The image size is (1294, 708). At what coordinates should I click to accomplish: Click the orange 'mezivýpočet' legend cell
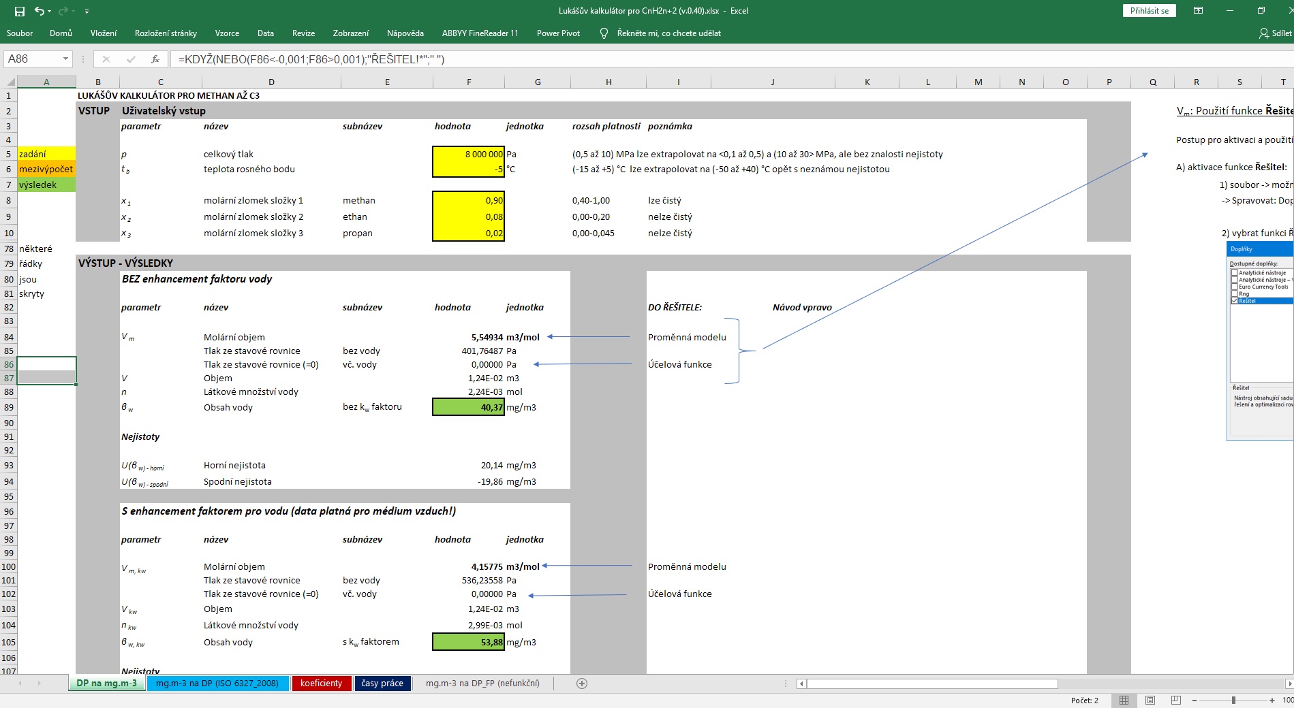click(x=46, y=169)
